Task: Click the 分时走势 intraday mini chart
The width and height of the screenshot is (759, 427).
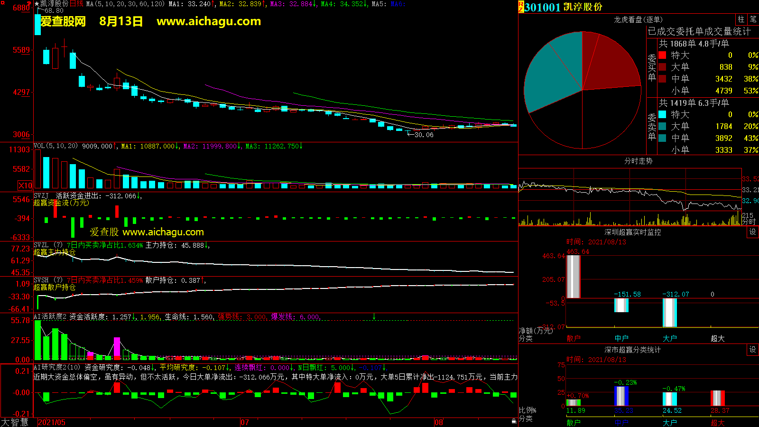Action: point(630,197)
